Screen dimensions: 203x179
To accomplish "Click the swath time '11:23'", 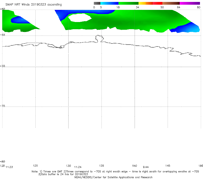I will pos(9,167).
